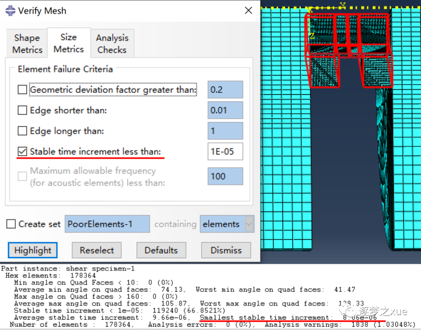Click the red highlighted mesh elements in viewport
Image resolution: width=421 pixels, height=330 pixels.
pyautogui.click(x=348, y=49)
